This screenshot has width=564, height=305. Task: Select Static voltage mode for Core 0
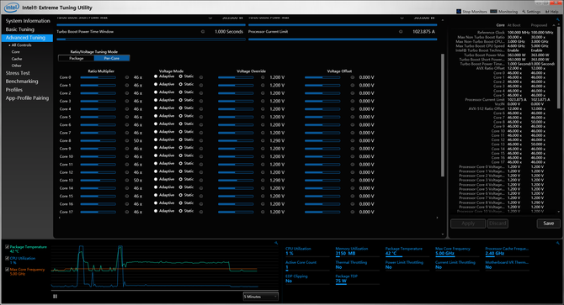pos(181,76)
